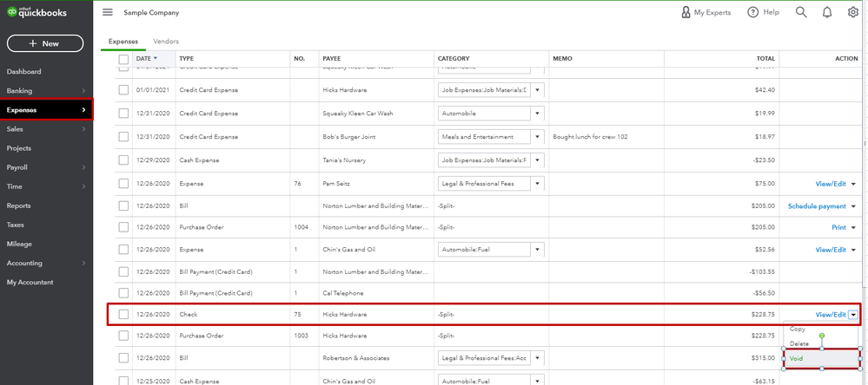This screenshot has width=868, height=385.
Task: Click View/Edit for Chin's Gas and Oil $52.56
Action: (831, 250)
